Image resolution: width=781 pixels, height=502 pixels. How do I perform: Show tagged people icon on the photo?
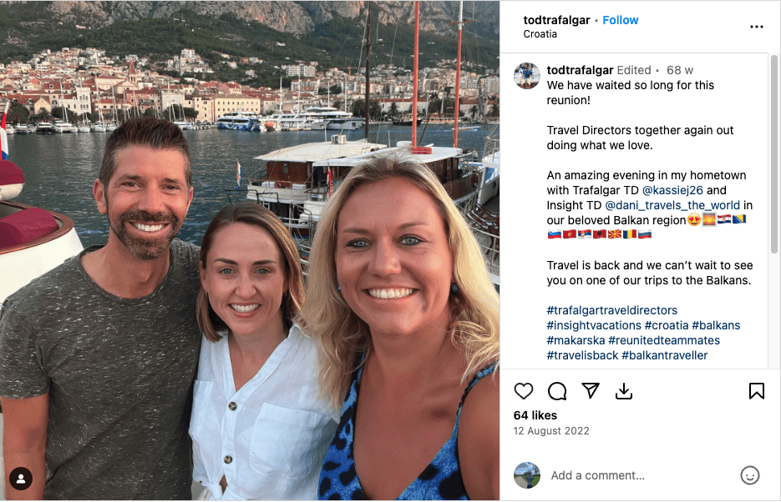(x=20, y=479)
